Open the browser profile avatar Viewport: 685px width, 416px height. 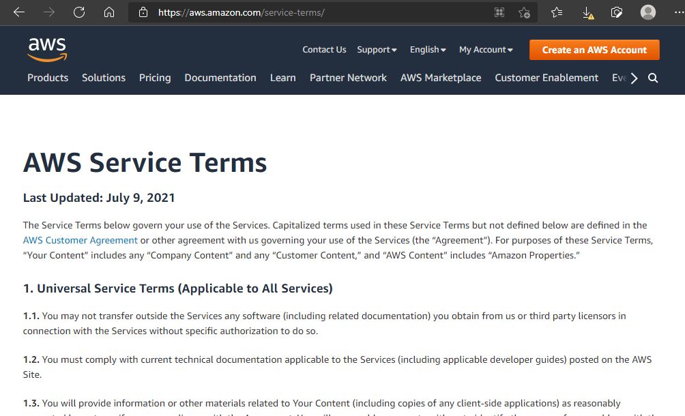[648, 12]
